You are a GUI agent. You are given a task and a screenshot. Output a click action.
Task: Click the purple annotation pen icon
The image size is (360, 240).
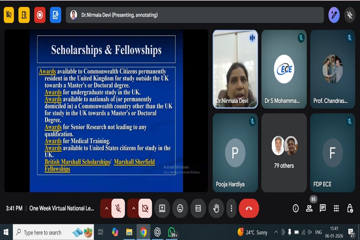(334, 15)
